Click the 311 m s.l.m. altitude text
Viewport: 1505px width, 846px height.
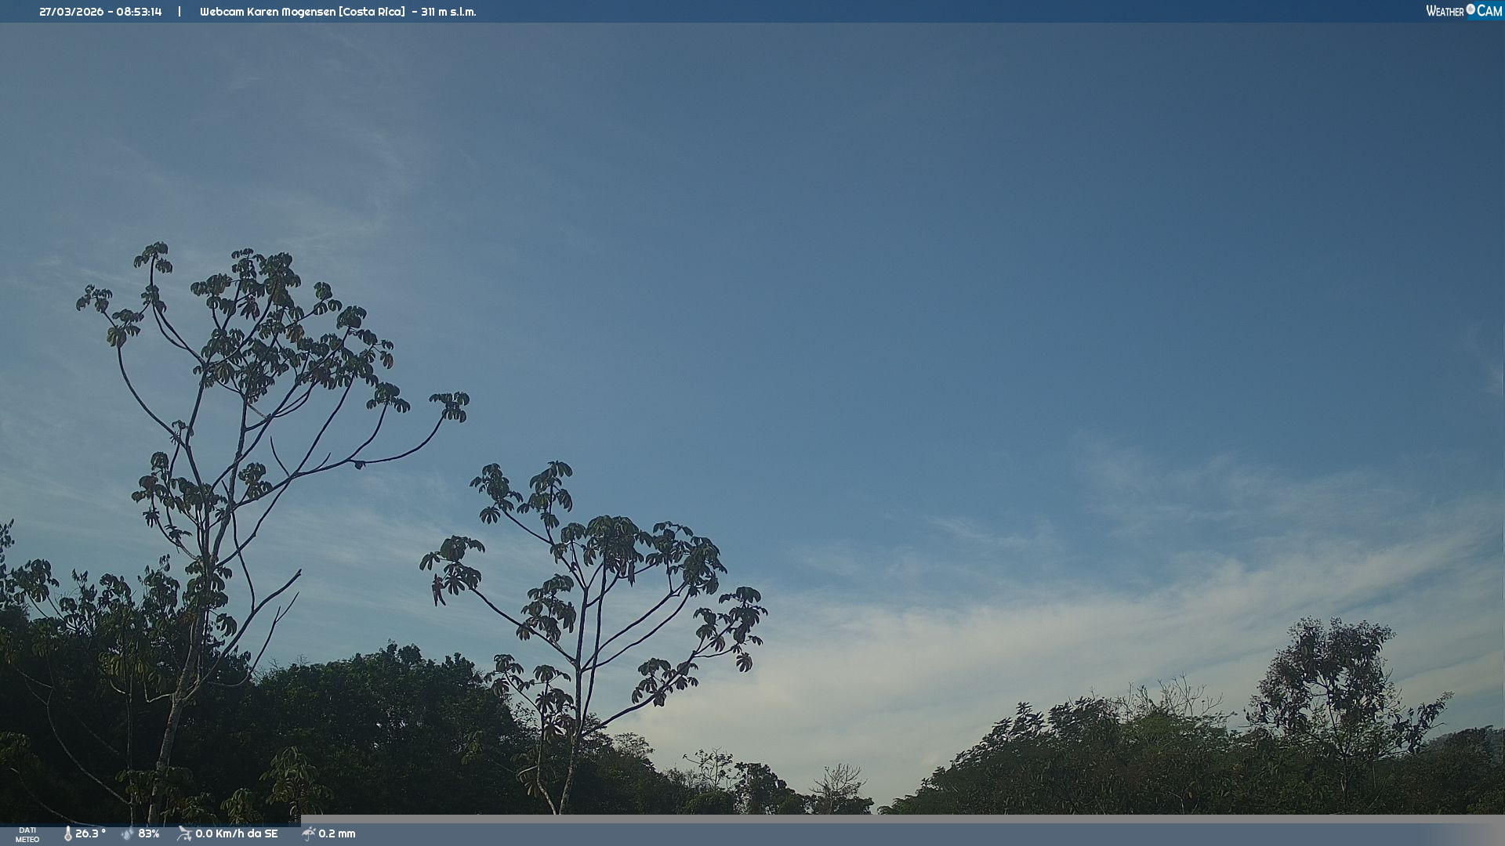pyautogui.click(x=448, y=12)
